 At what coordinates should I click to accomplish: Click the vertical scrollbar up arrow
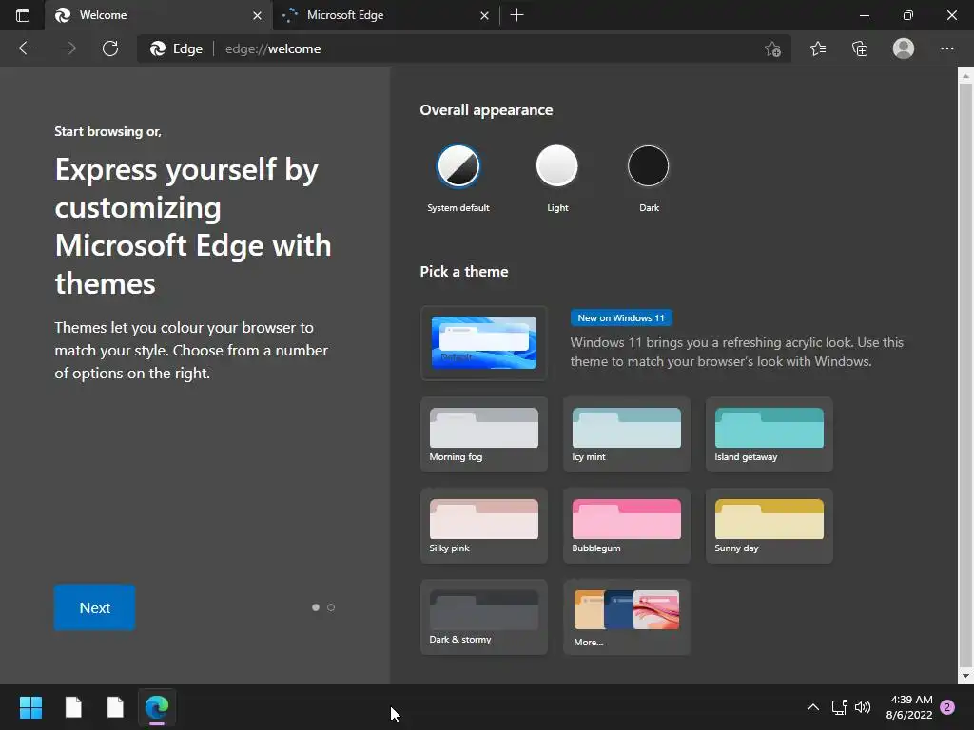tap(965, 76)
